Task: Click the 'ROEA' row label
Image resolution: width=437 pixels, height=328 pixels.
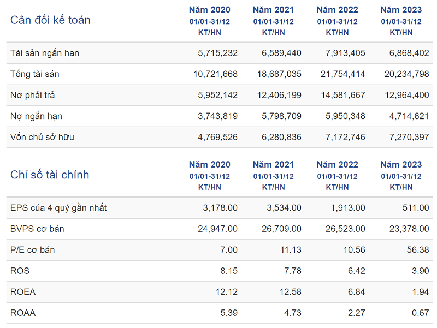Action: (23, 292)
